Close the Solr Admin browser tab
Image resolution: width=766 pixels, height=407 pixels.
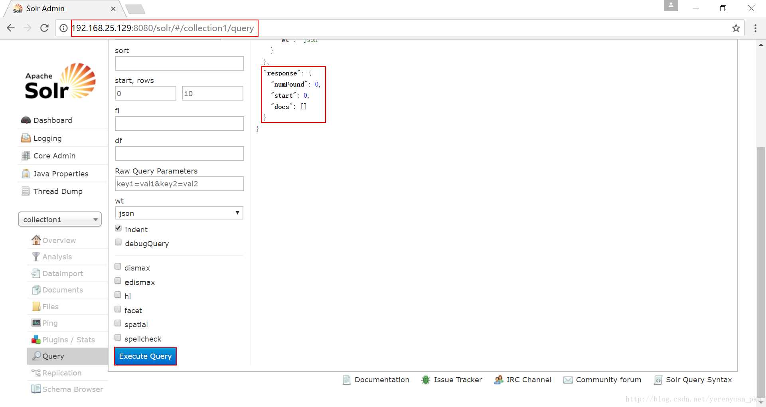pyautogui.click(x=113, y=8)
